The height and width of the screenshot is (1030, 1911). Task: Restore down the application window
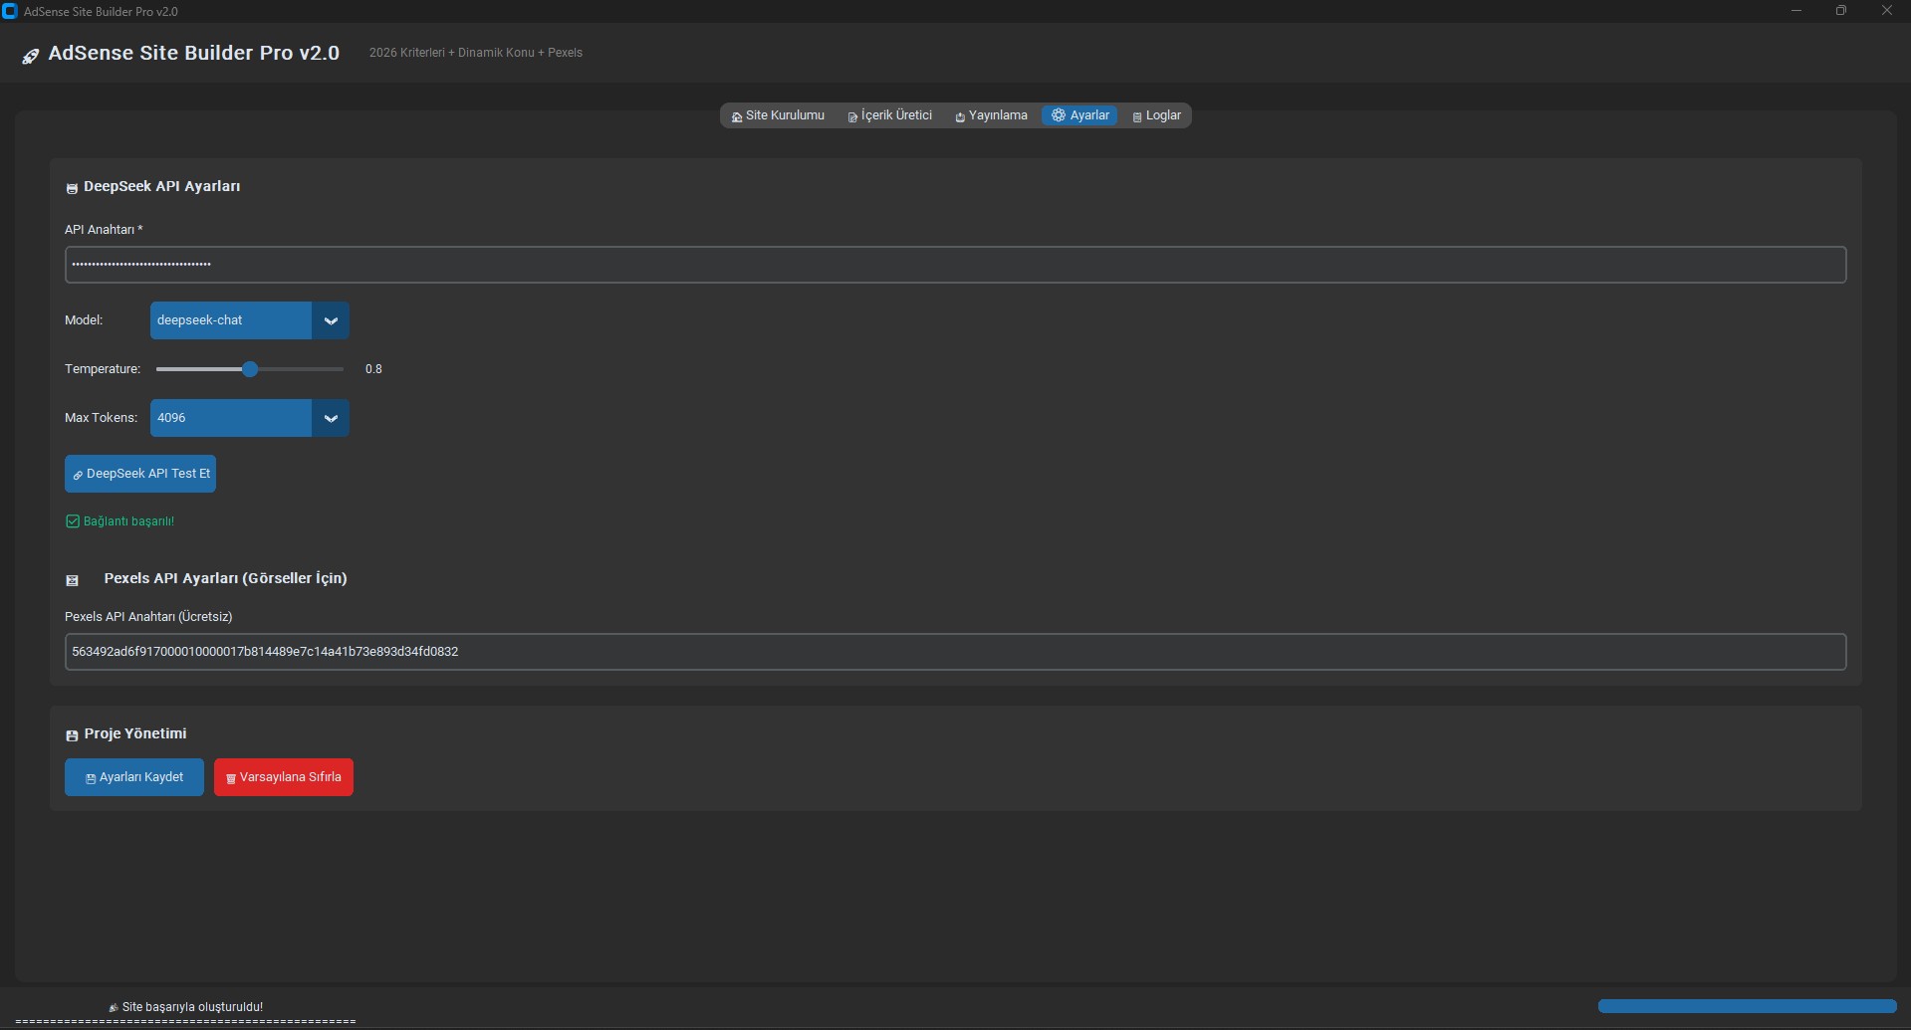(x=1841, y=11)
